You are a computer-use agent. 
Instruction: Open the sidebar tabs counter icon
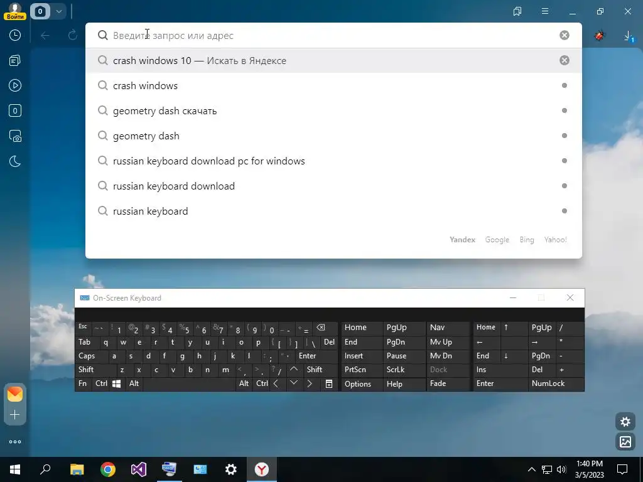[x=15, y=110]
